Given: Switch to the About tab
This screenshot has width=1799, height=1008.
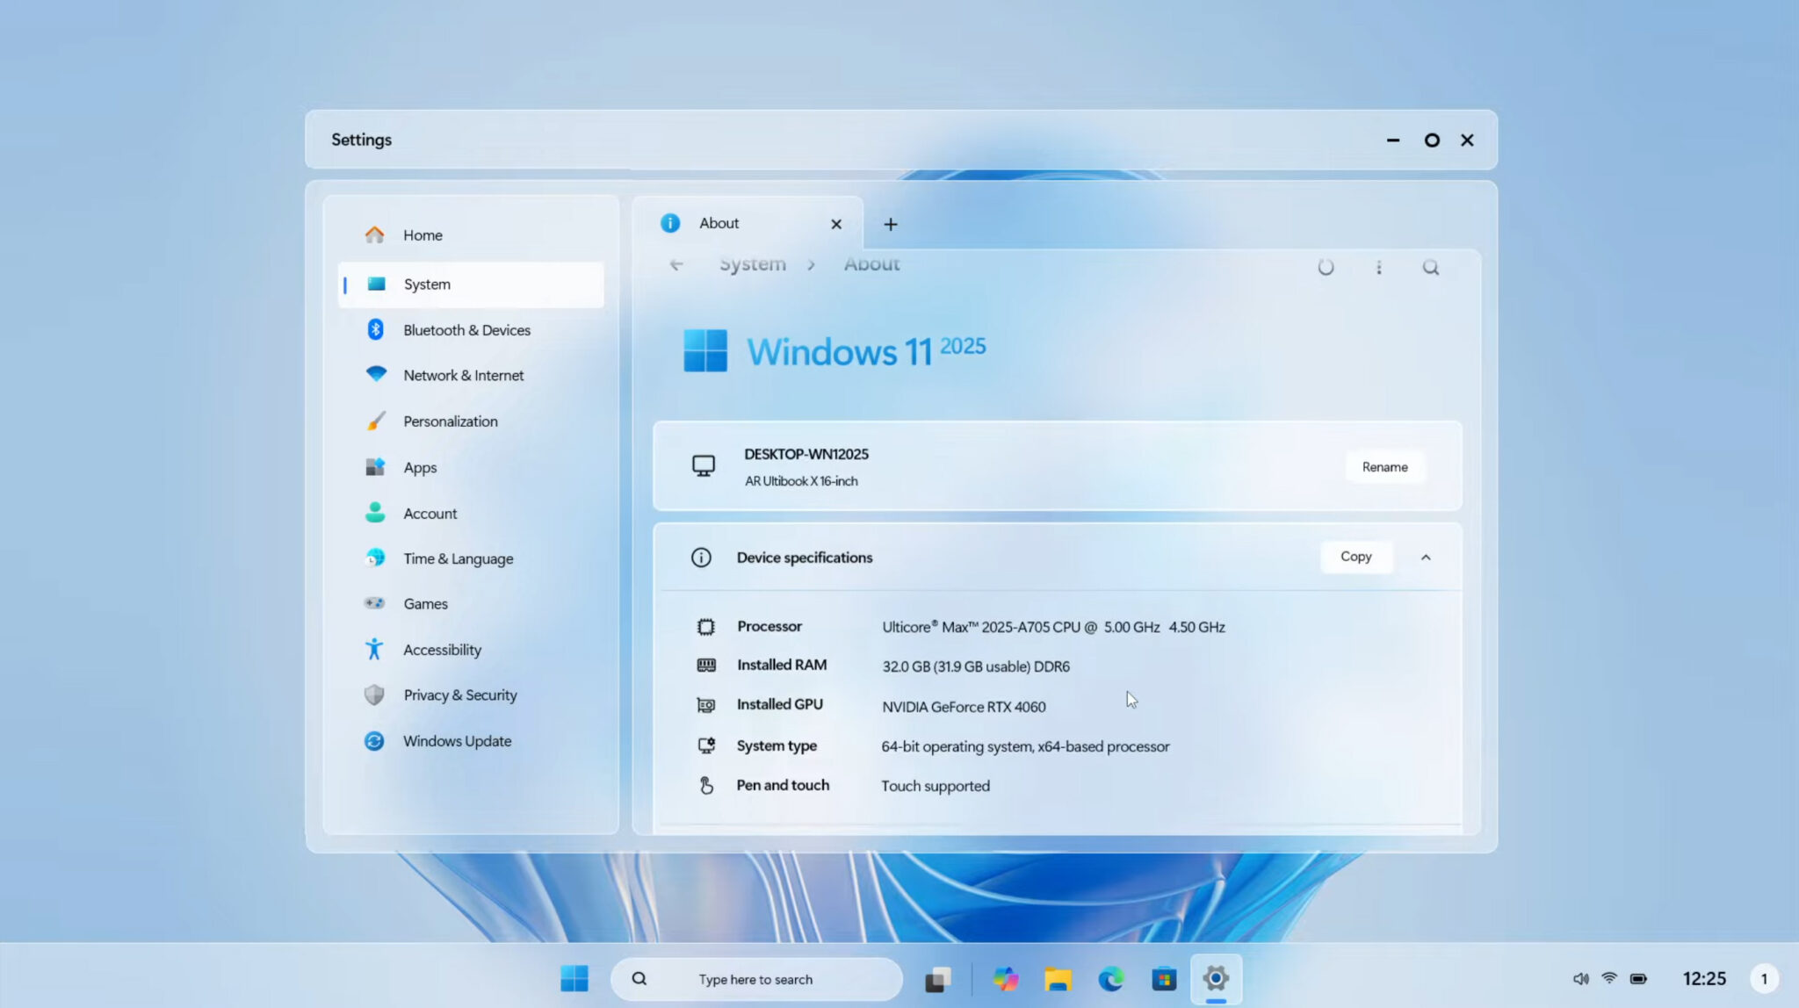Looking at the screenshot, I should click(719, 223).
